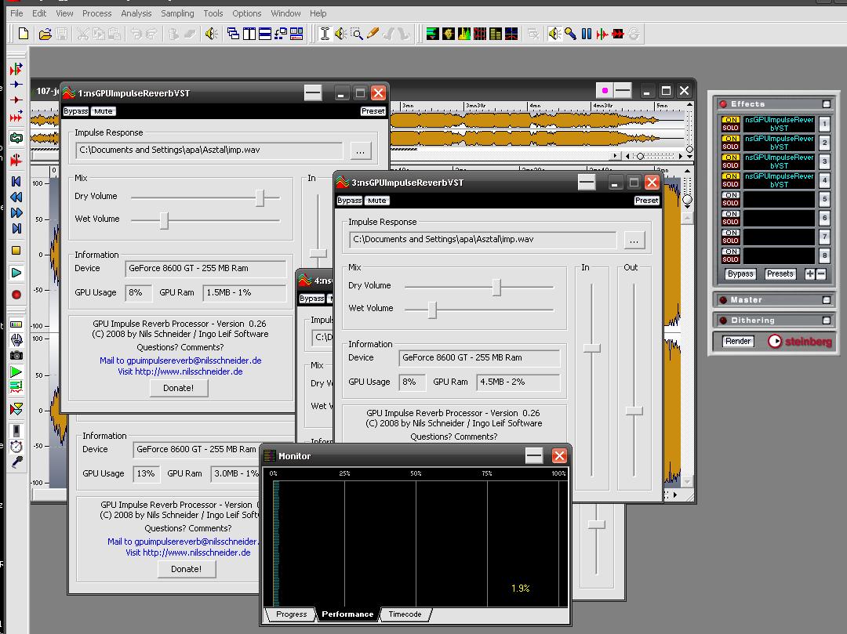This screenshot has height=634, width=847.
Task: Click the New document toolbar icon
Action: pos(24,34)
